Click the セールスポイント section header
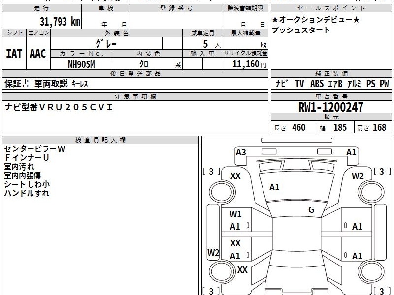 pyautogui.click(x=331, y=8)
